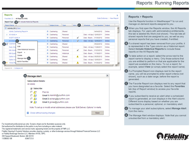Click the prompted report icon beside Cashiering report
This screenshot has height=145, width=191.
click(x=7, y=44)
